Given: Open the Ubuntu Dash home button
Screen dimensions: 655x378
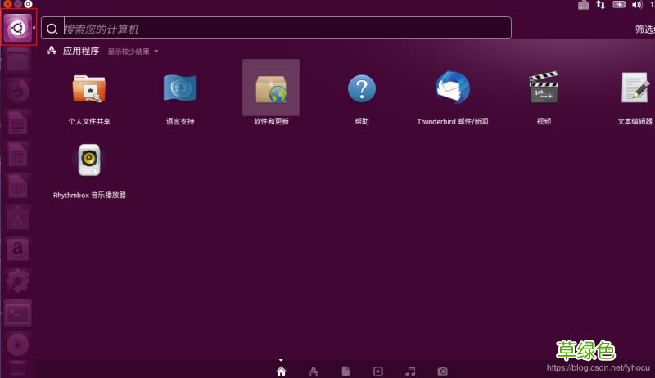Looking at the screenshot, I should 18,28.
